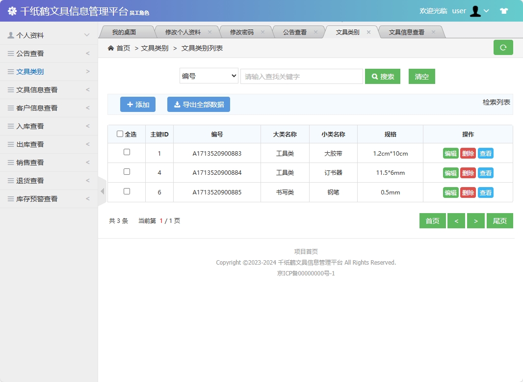Screen dimensions: 523x382
Task: Click the keyword search input field
Action: pyautogui.click(x=301, y=76)
